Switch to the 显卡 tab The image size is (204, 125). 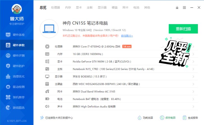[79, 8]
